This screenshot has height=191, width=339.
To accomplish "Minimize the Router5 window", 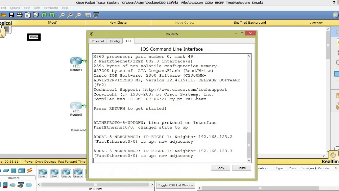I will pos(236,33).
